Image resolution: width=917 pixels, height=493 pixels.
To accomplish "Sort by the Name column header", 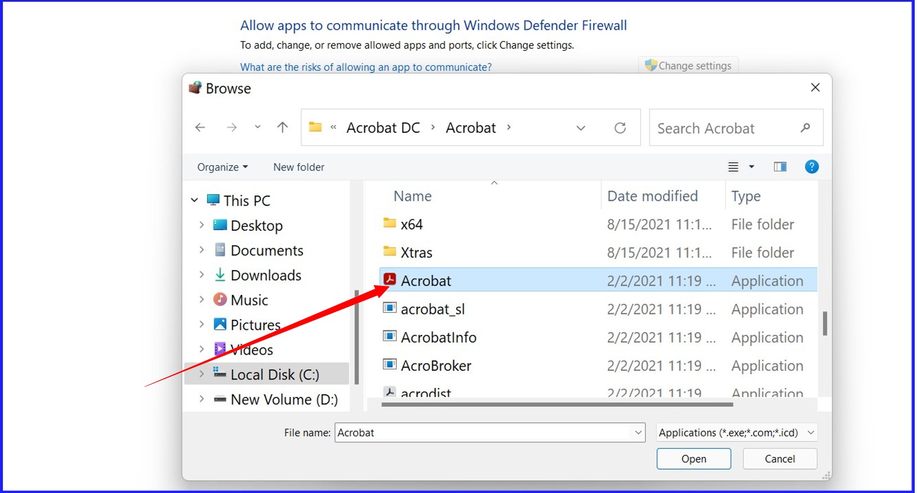I will click(x=413, y=196).
